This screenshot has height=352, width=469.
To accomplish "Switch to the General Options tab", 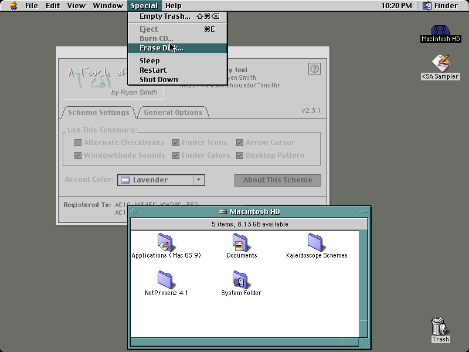I will (173, 113).
